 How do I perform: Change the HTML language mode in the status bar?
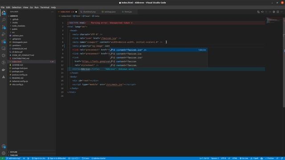click(x=235, y=158)
